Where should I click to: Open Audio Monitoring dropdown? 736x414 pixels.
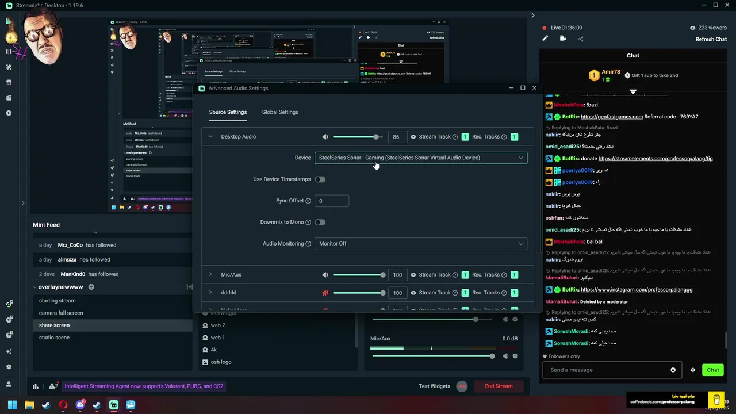421,244
